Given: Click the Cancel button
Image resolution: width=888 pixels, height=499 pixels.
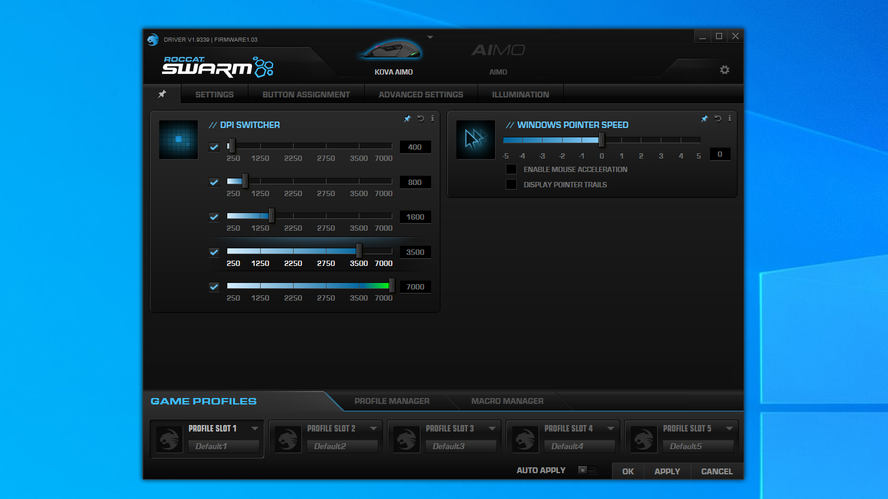Looking at the screenshot, I should (717, 471).
